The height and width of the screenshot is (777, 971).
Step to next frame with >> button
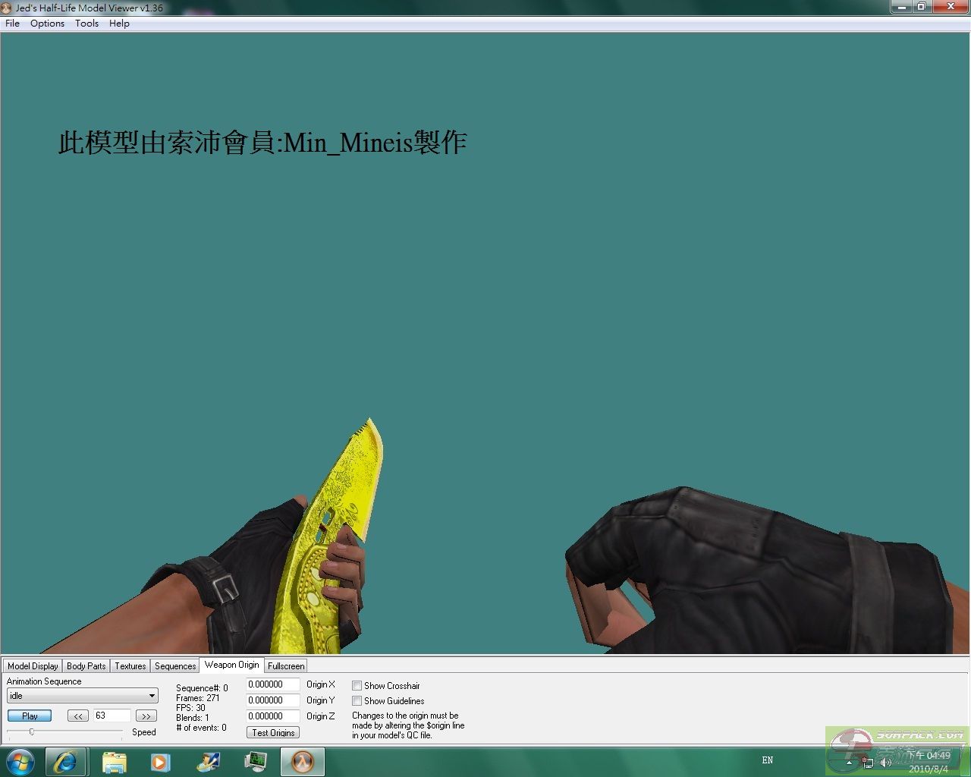click(146, 716)
